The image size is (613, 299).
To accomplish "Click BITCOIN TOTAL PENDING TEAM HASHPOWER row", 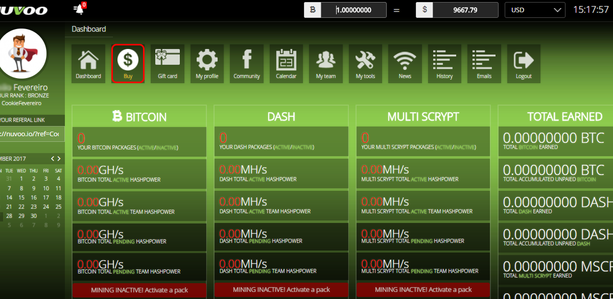I will (x=139, y=267).
